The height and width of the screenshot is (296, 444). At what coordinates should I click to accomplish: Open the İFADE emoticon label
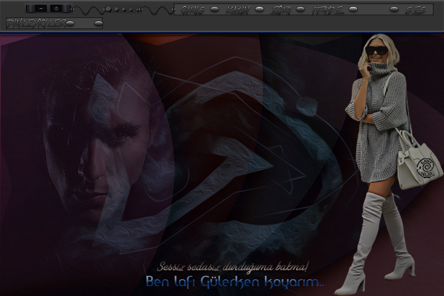point(328,9)
